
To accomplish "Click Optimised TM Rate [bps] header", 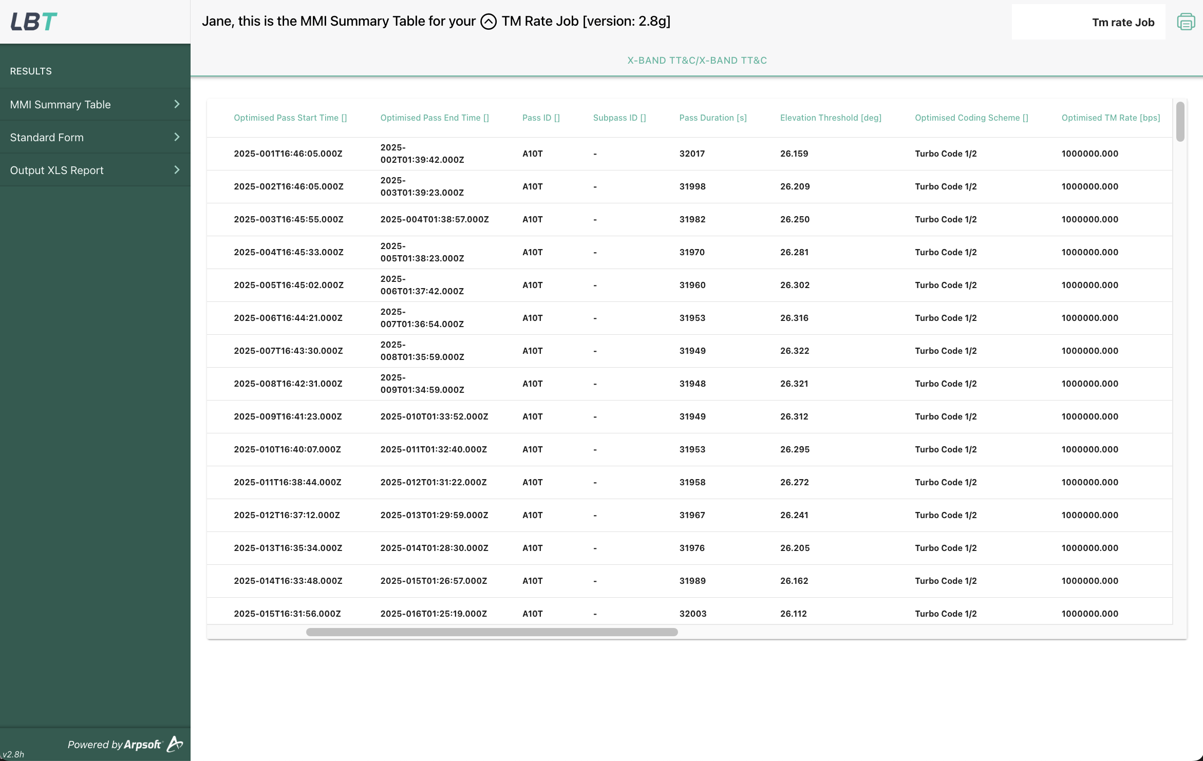I will [1111, 118].
